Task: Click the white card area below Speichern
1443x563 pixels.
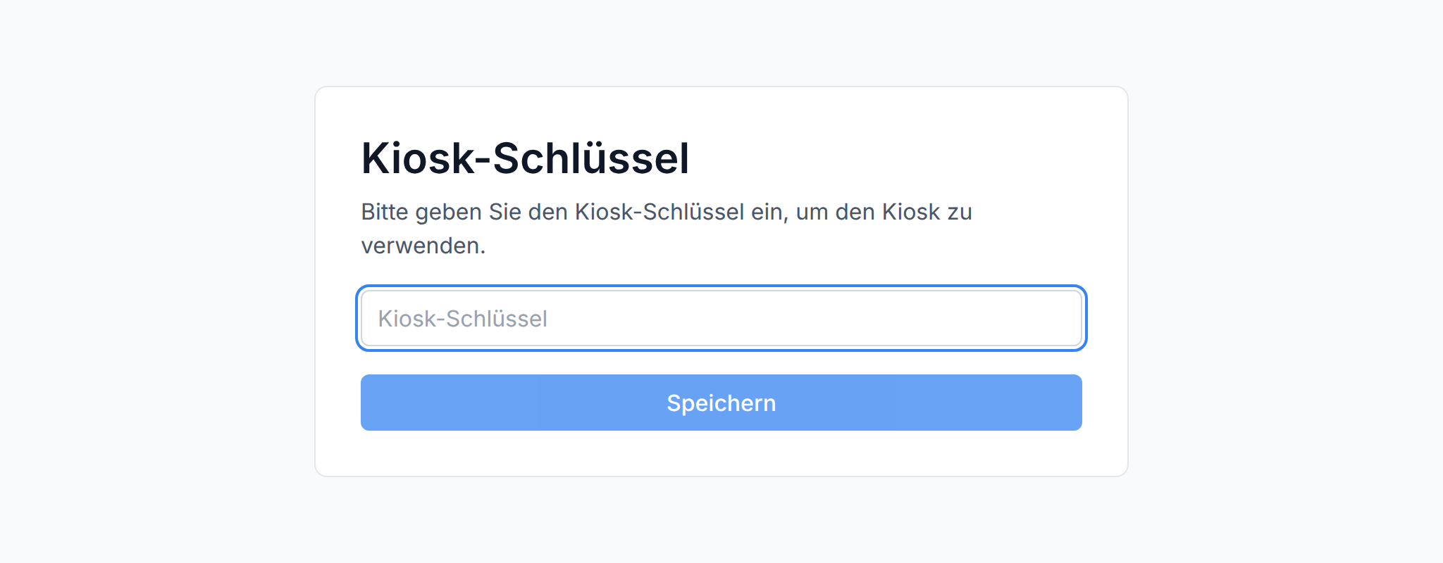Action: [x=721, y=453]
